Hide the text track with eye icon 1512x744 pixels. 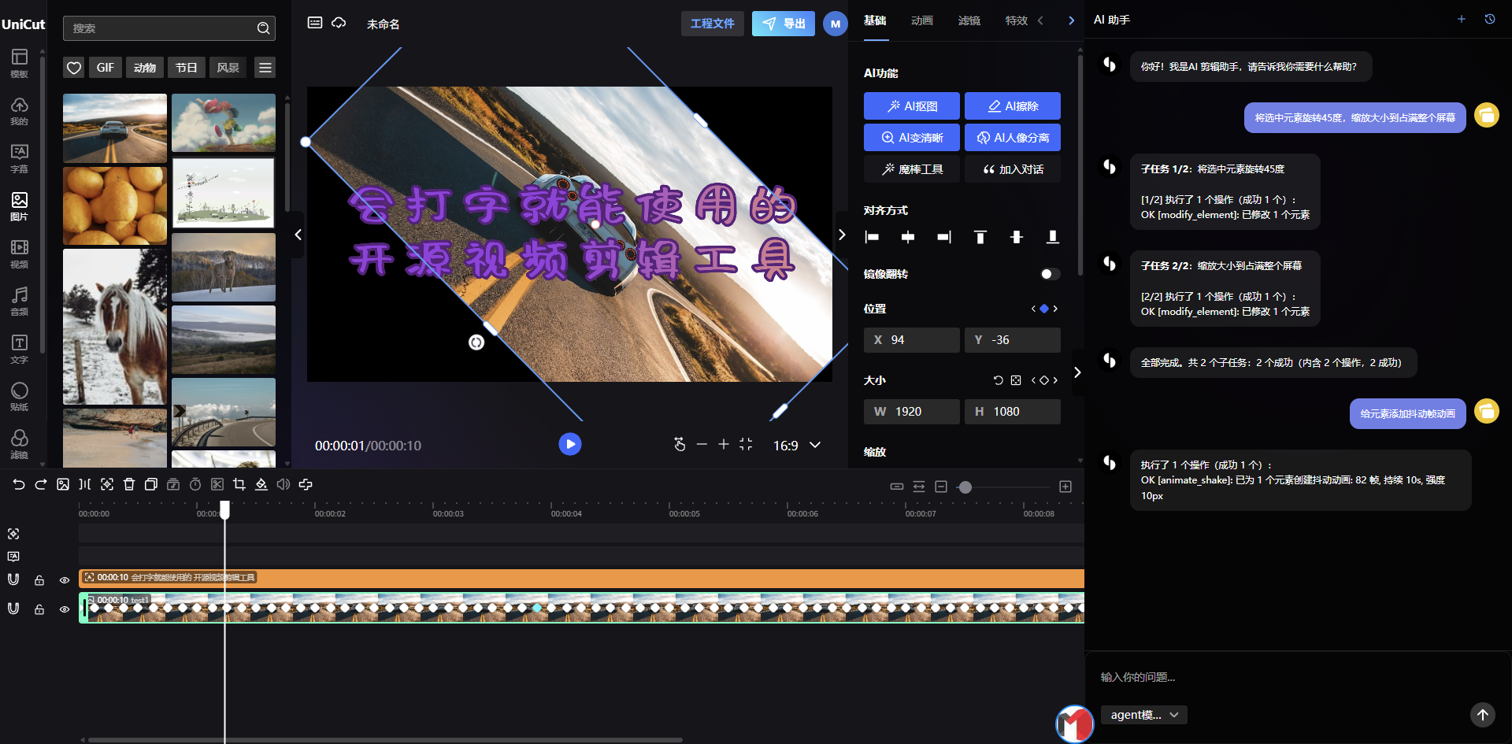(x=65, y=580)
